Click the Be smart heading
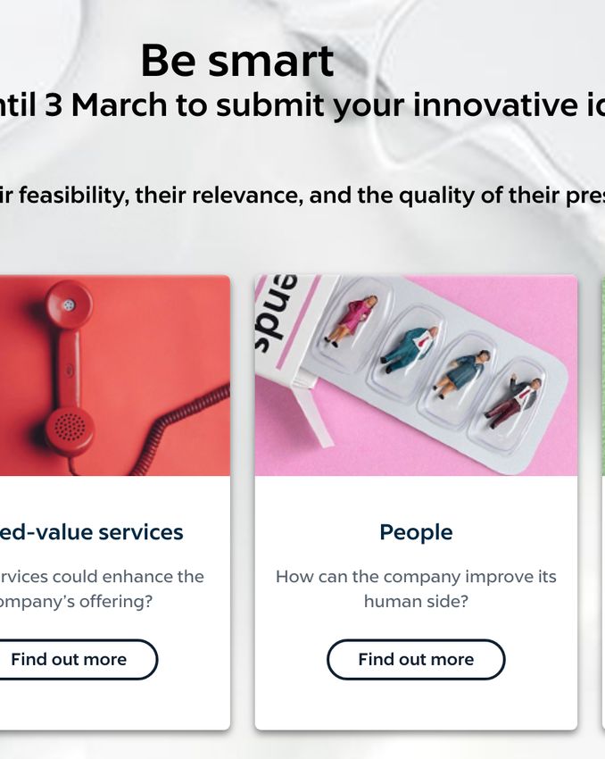Image resolution: width=605 pixels, height=759 pixels. 237,61
